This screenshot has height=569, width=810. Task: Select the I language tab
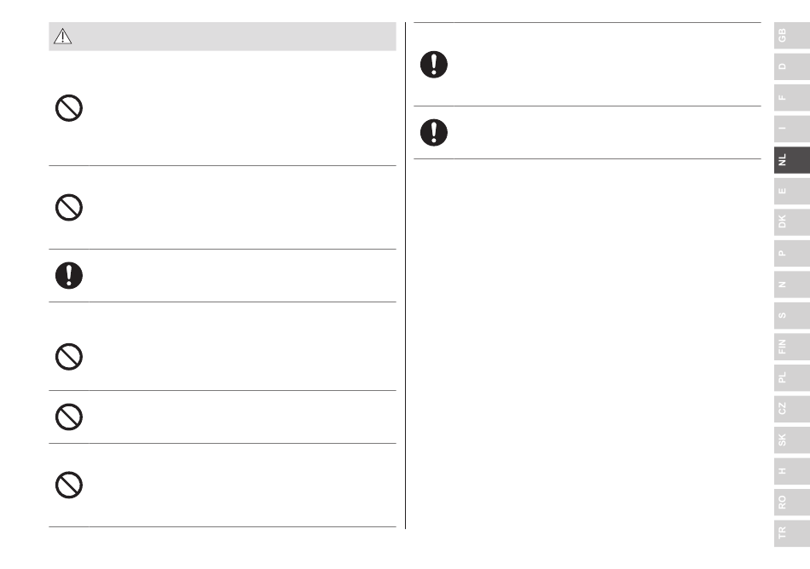792,129
